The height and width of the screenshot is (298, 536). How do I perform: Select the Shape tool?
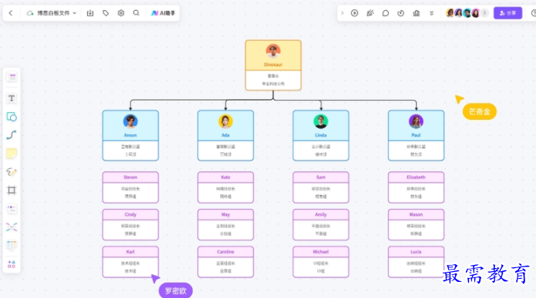12,117
